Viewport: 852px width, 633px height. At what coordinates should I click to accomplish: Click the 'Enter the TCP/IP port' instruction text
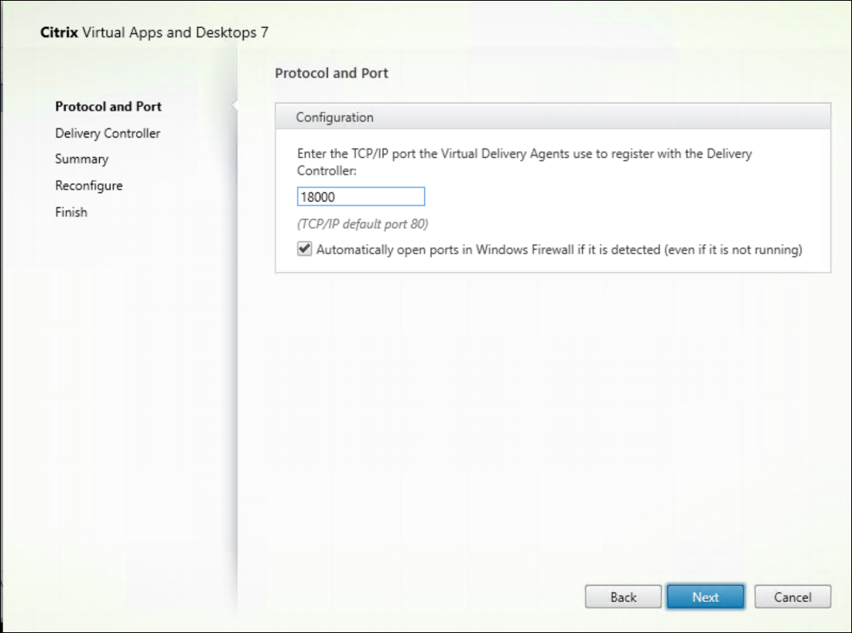524,154
